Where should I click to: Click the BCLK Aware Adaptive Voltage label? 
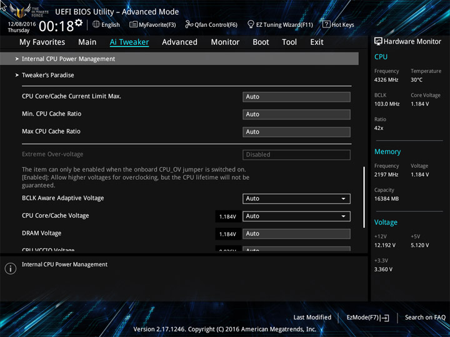pyautogui.click(x=63, y=198)
